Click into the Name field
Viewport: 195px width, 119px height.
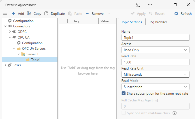coord(155,37)
